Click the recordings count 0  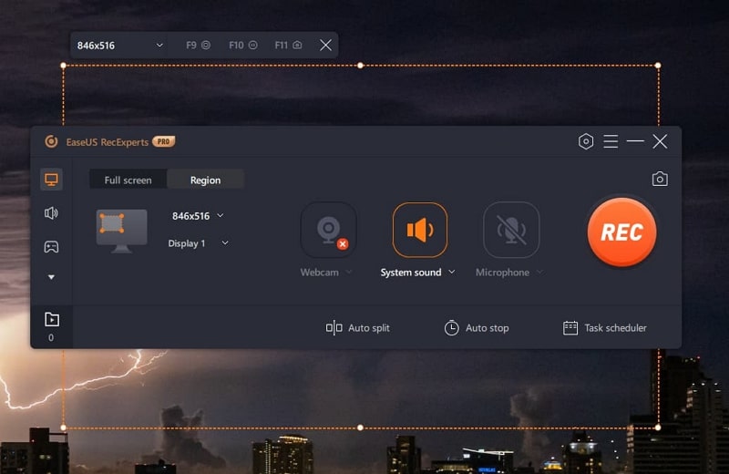click(51, 337)
